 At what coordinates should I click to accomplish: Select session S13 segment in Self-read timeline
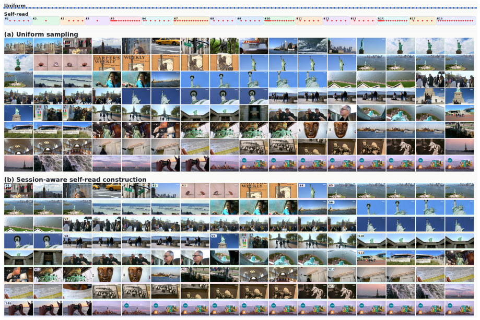pyautogui.click(x=364, y=21)
